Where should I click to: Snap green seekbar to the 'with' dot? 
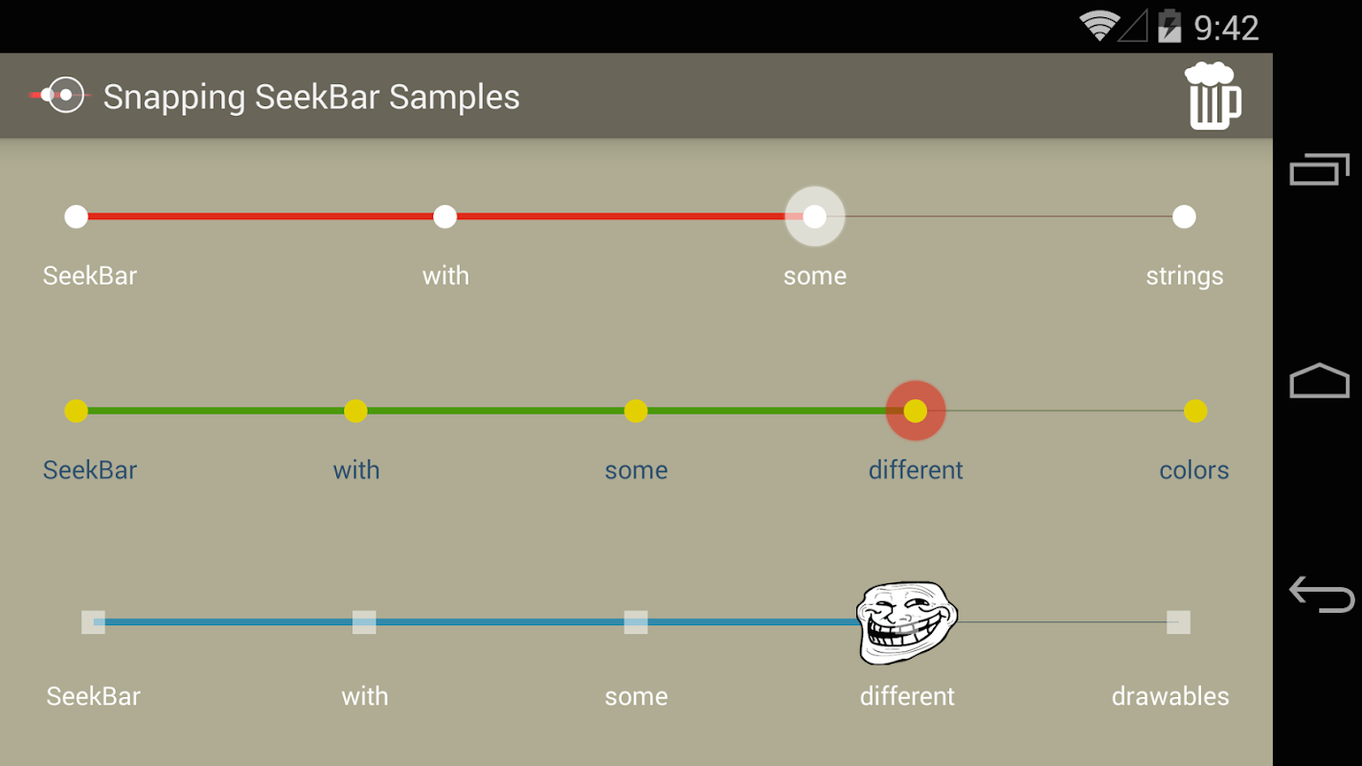[x=356, y=412]
